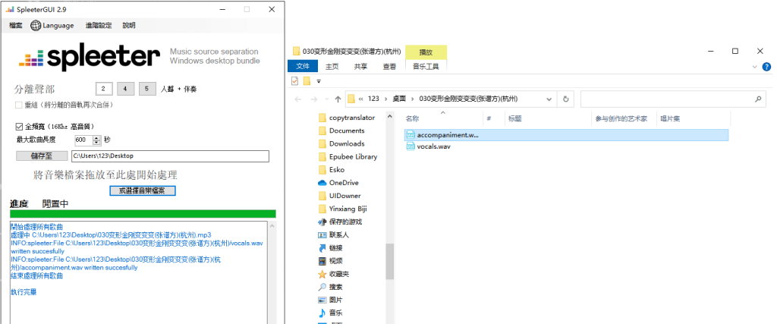Click the green progress bar
The image size is (777, 324).
[143, 213]
